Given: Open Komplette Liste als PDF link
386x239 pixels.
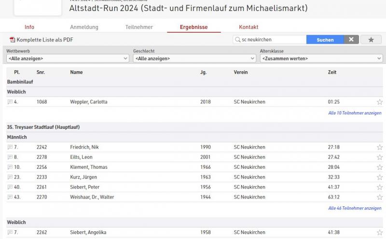Looking at the screenshot, I should 45,40.
